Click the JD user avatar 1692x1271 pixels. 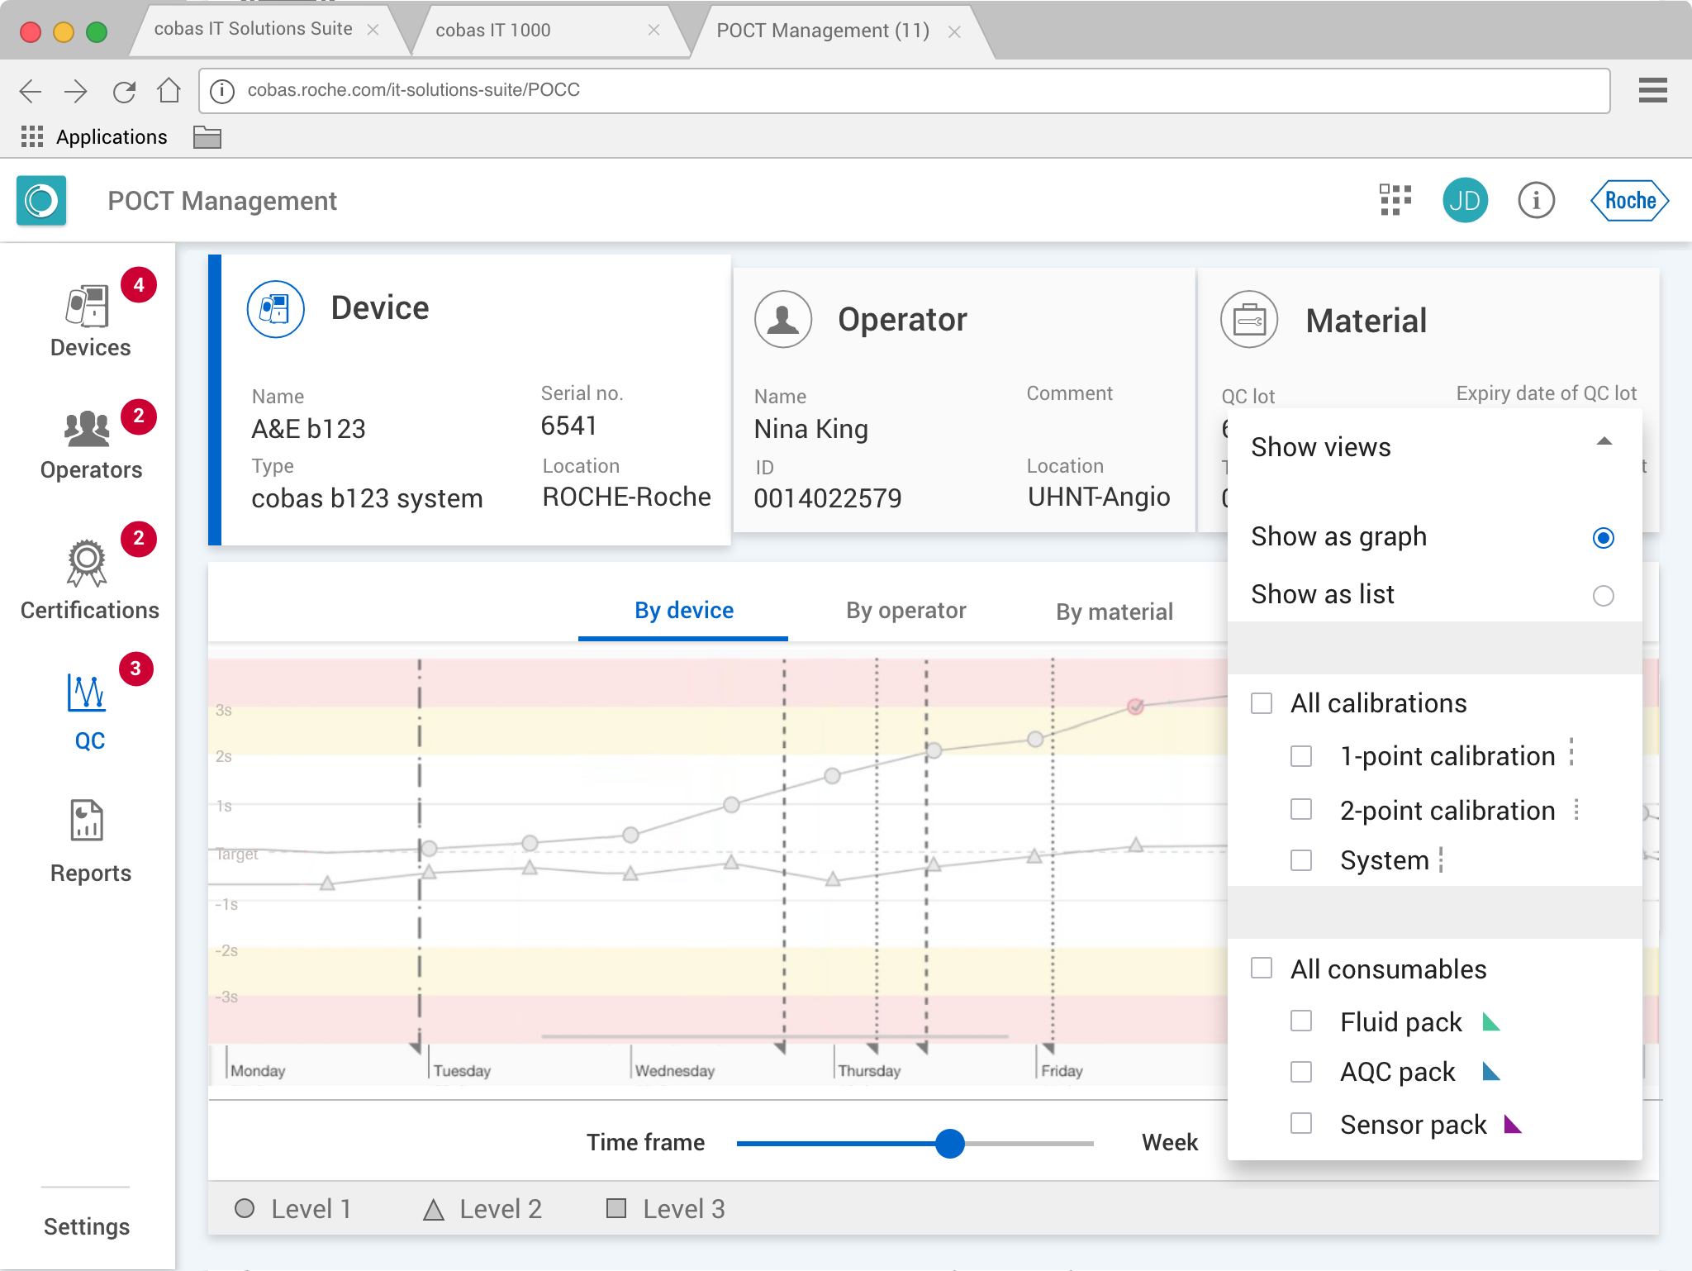[x=1465, y=201]
